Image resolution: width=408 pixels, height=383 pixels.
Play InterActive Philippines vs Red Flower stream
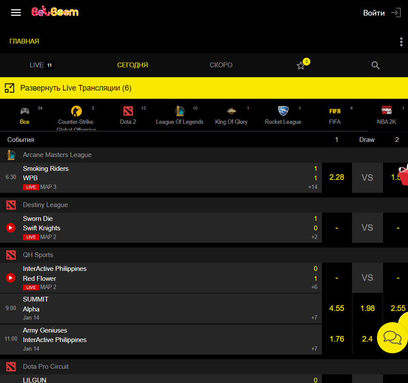click(x=11, y=278)
